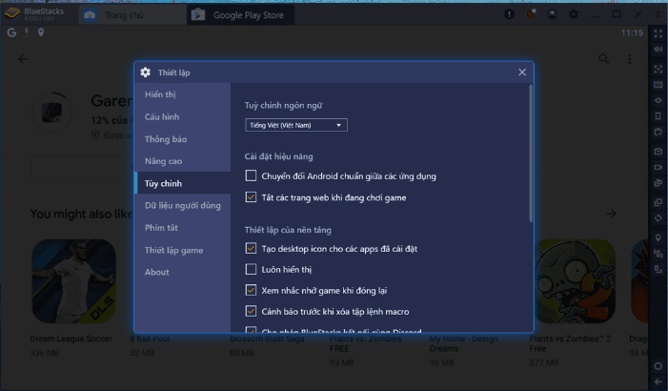
Task: Click the location pin icon in right sidebar
Action: pos(658,237)
